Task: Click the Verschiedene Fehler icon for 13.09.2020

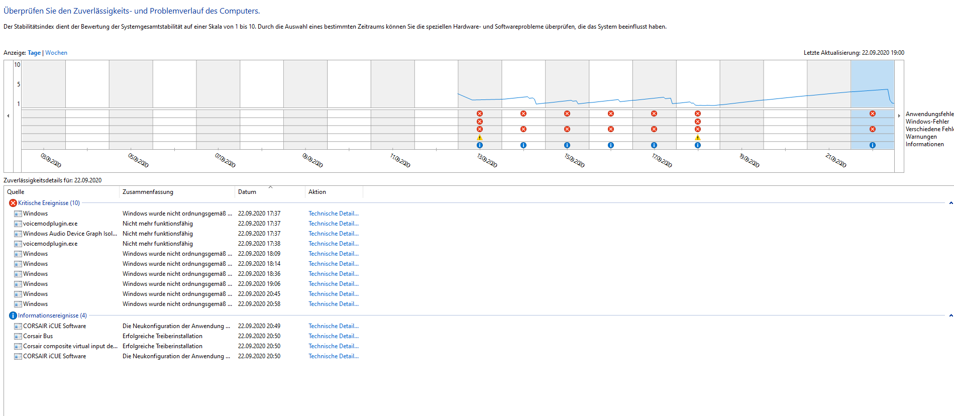Action: pyautogui.click(x=480, y=129)
